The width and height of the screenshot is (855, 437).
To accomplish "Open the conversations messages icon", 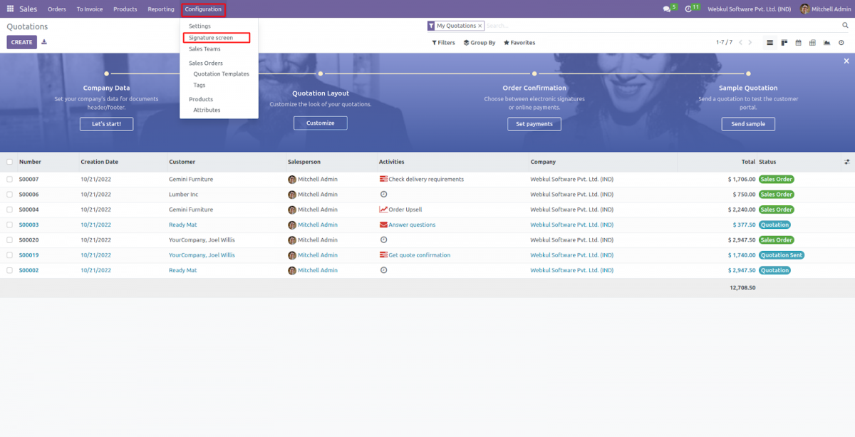I will point(667,9).
